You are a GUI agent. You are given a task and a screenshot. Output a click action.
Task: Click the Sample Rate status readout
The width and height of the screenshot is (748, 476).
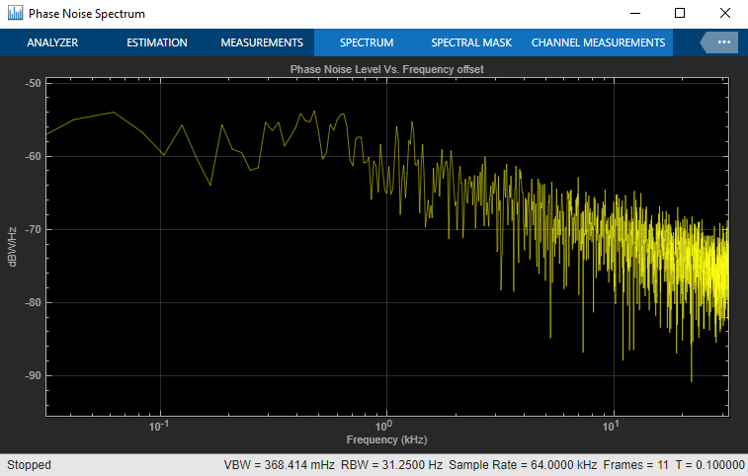[x=523, y=465]
